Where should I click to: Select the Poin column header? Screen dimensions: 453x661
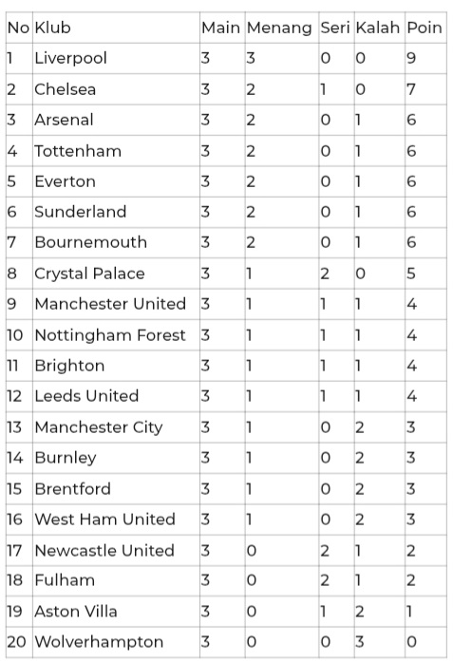(x=425, y=28)
